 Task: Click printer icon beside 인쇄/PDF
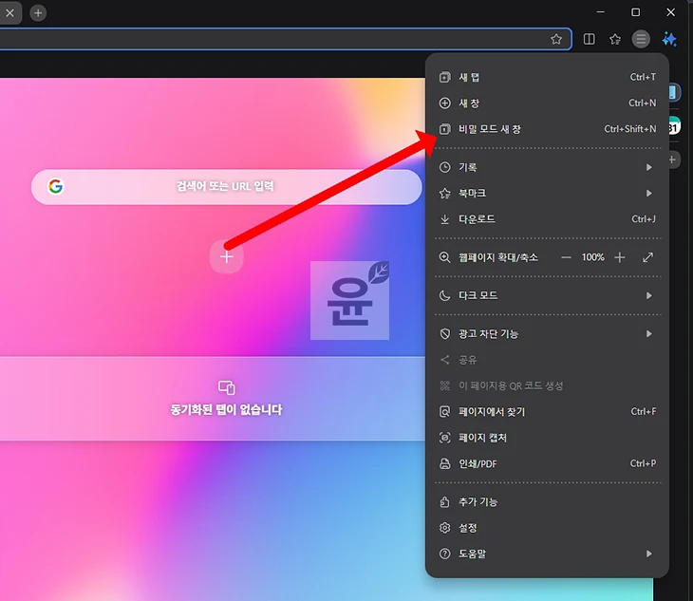tap(444, 463)
